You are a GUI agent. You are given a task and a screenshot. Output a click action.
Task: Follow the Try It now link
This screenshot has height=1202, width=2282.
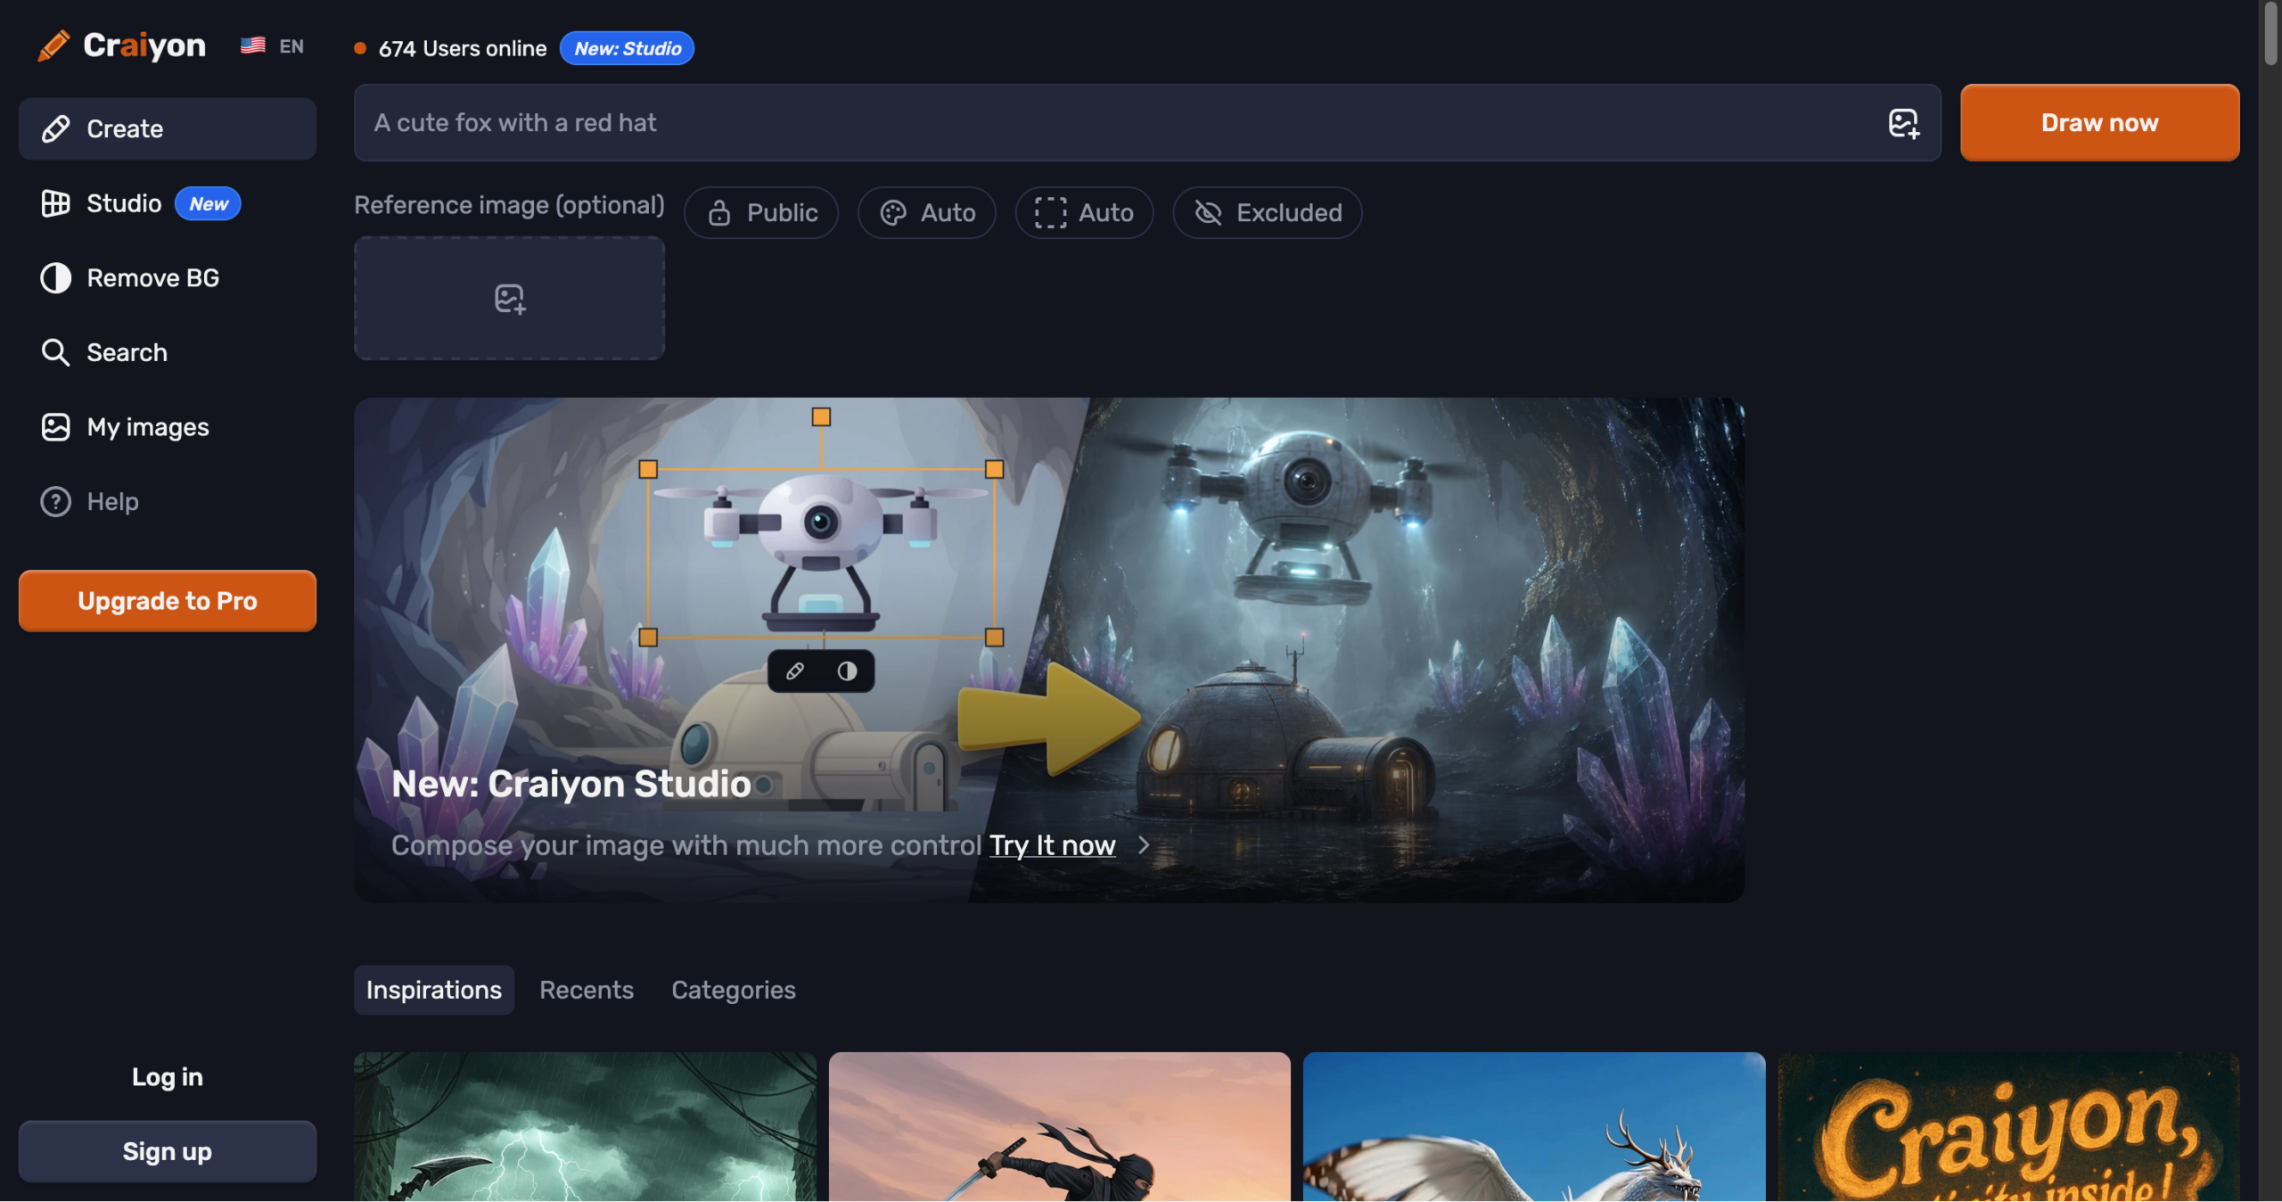tap(1053, 844)
